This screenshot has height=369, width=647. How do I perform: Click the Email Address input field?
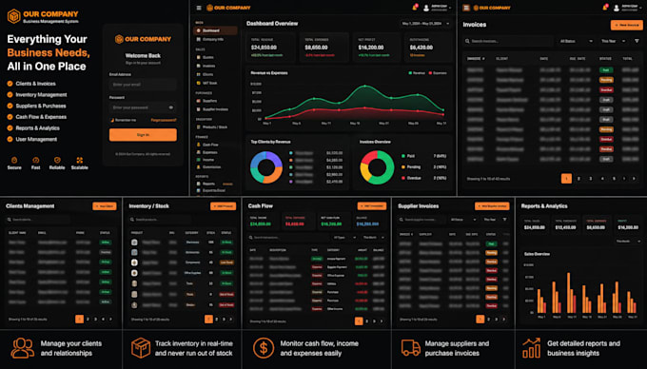point(143,85)
